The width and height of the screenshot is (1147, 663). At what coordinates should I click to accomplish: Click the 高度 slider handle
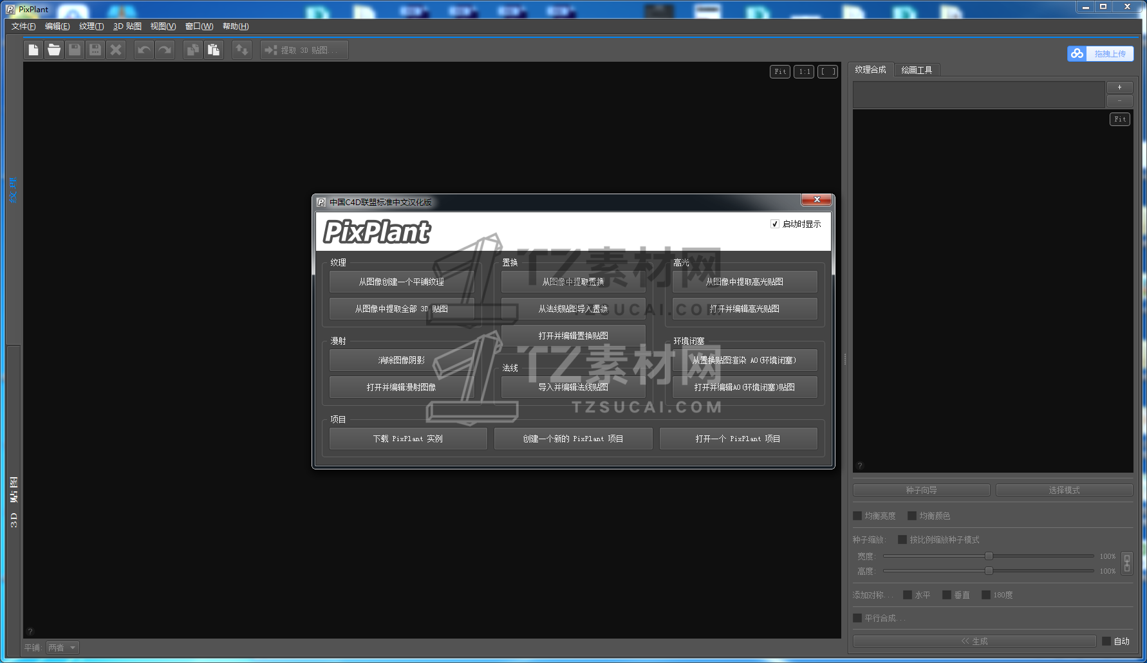[989, 571]
